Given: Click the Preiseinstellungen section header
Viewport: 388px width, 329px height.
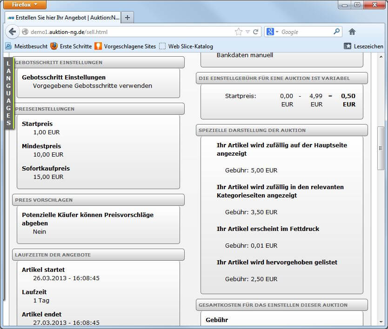Looking at the screenshot, I should click(x=98, y=109).
